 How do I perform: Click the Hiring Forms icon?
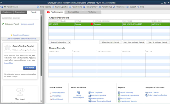point(84,7)
